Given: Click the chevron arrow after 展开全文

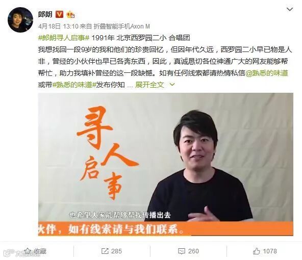Looking at the screenshot, I should pyautogui.click(x=172, y=85).
